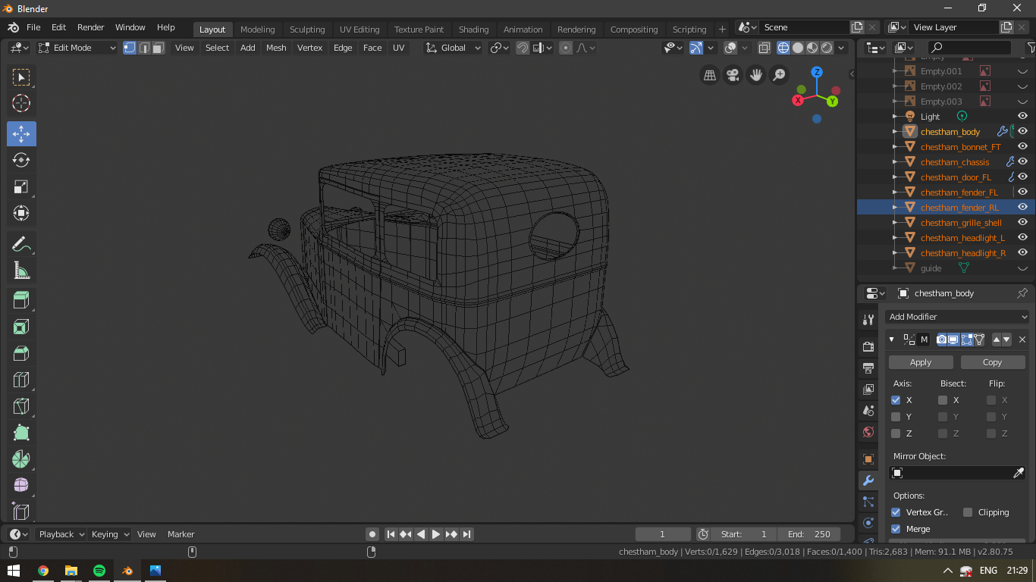Screen dimensions: 1036x582
Task: Click the Apply modifier button
Action: (x=920, y=362)
